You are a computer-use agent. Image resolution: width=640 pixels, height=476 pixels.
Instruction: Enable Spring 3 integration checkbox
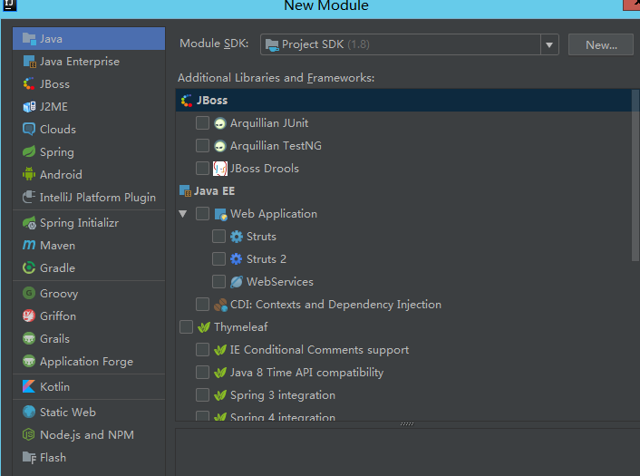point(202,394)
